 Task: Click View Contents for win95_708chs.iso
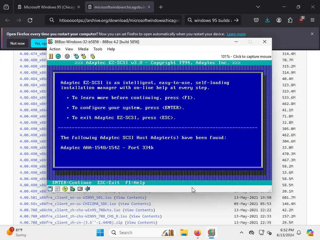pyautogui.click(x=139, y=210)
